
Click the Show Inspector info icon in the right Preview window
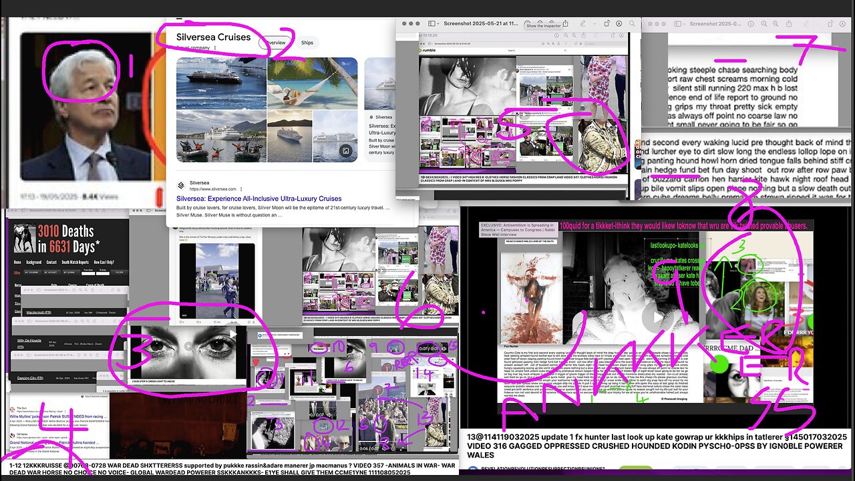[x=751, y=23]
